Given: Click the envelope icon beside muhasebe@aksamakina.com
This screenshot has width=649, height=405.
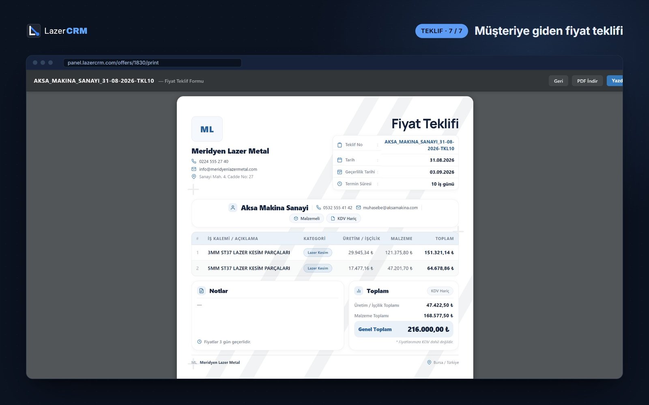Looking at the screenshot, I should tap(358, 207).
